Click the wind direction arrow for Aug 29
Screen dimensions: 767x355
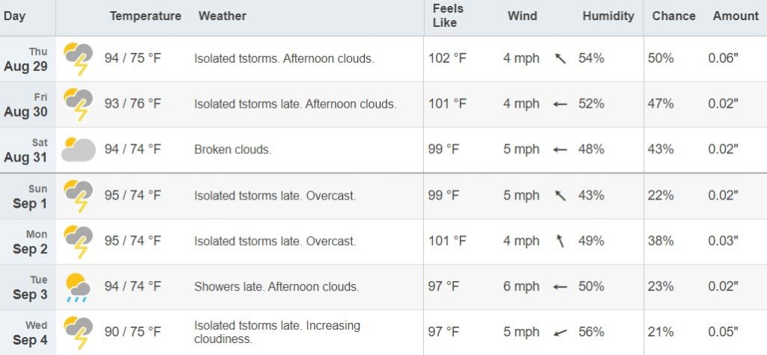560,59
